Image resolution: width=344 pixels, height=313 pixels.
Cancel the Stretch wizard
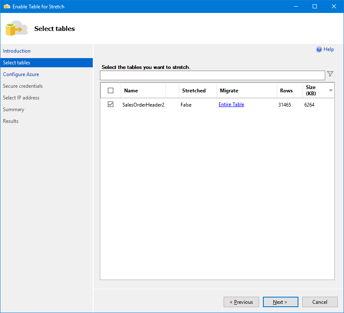pyautogui.click(x=320, y=302)
